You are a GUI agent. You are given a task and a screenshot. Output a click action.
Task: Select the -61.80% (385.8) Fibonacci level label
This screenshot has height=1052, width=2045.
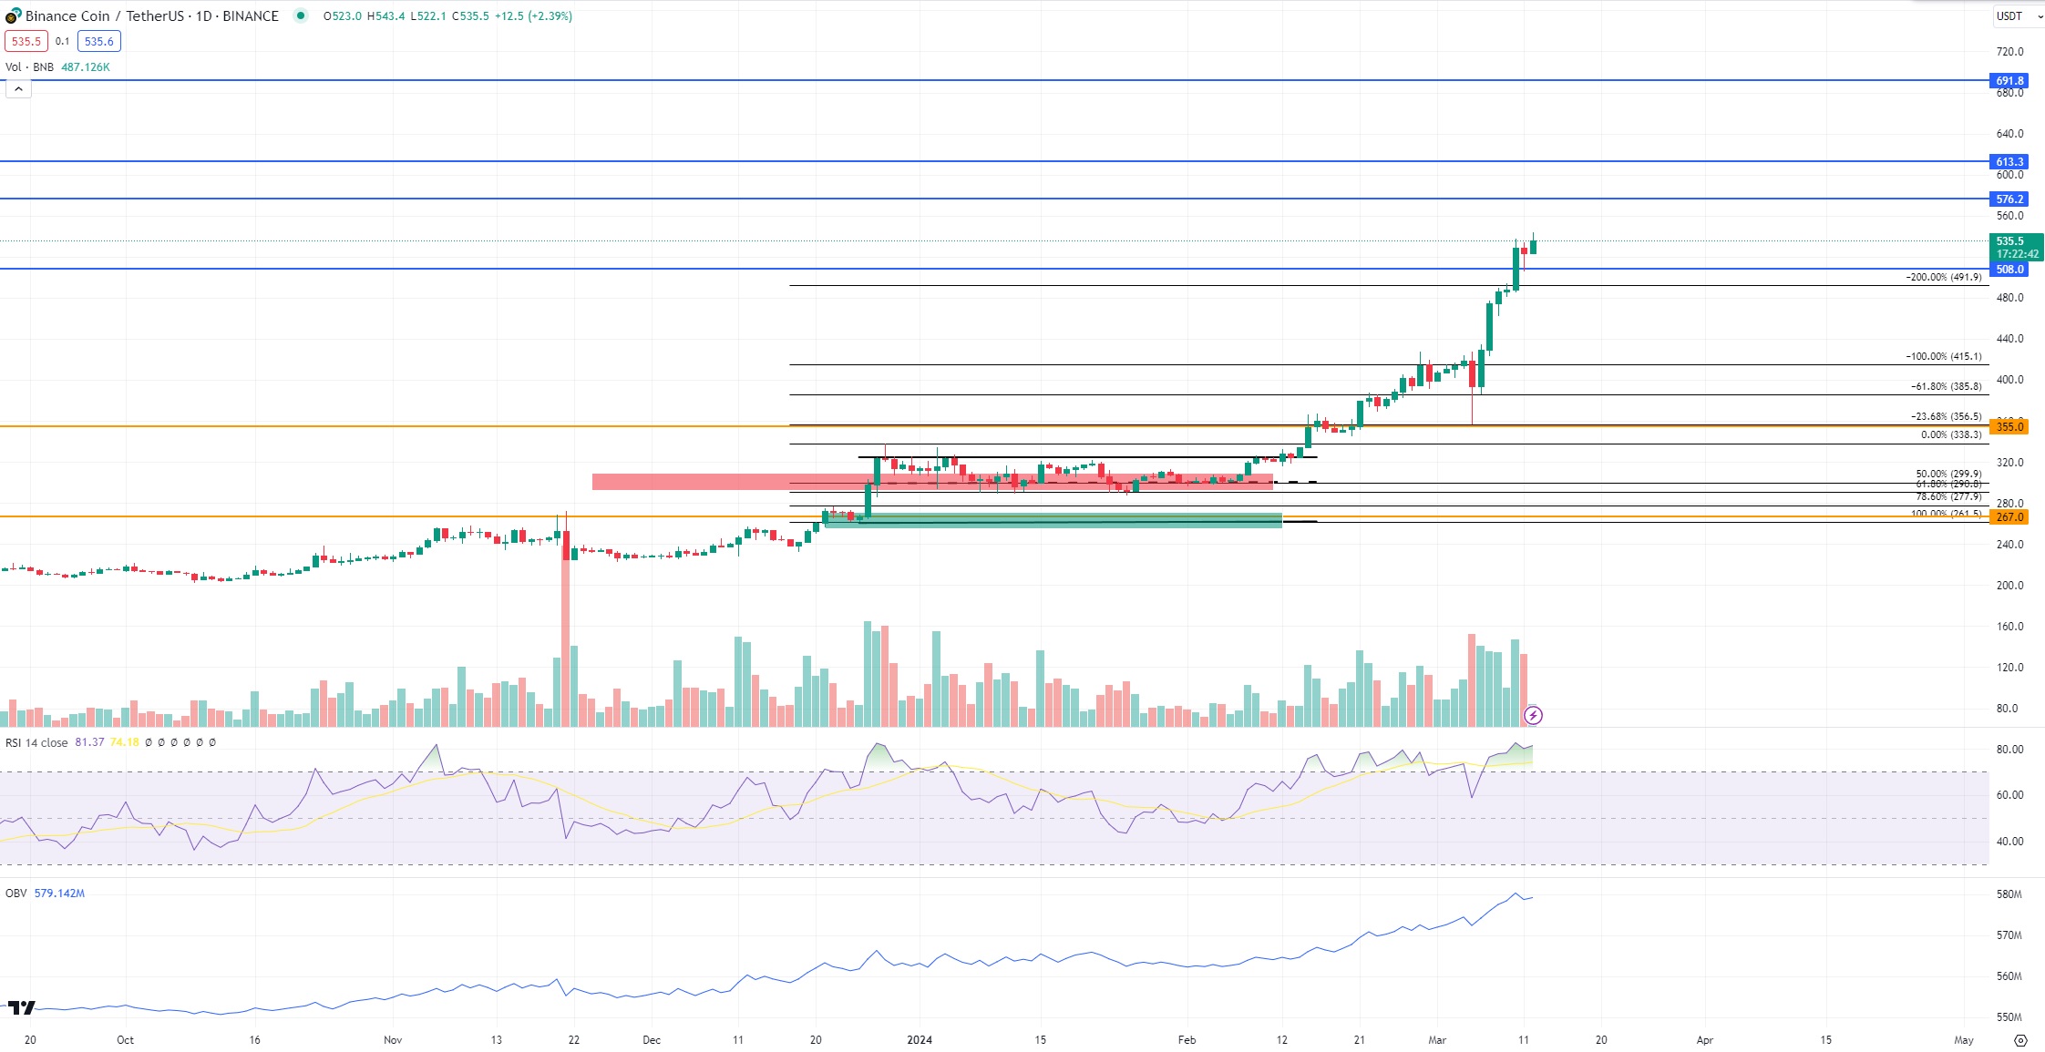click(x=1946, y=386)
